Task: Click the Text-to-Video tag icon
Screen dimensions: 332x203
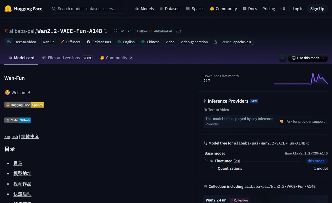Action: pos(9,42)
